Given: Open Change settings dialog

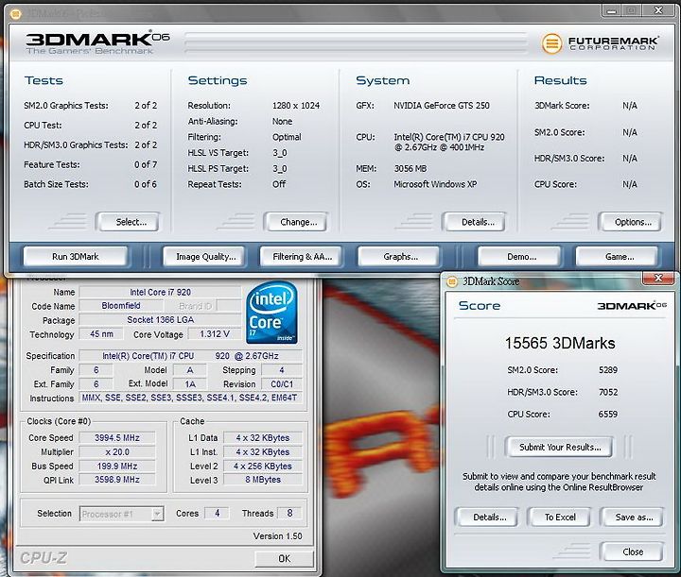Looking at the screenshot, I should coord(298,222).
